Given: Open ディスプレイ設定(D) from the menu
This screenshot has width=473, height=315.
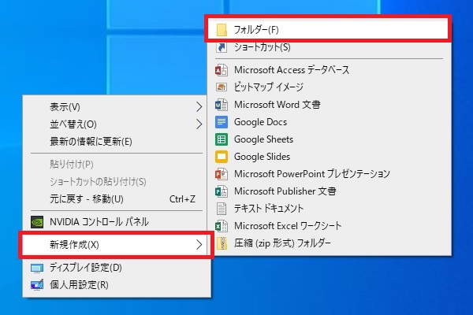Looking at the screenshot, I should pos(117,268).
